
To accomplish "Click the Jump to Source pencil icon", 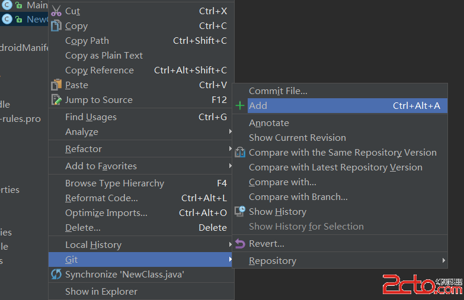I will 56,100.
